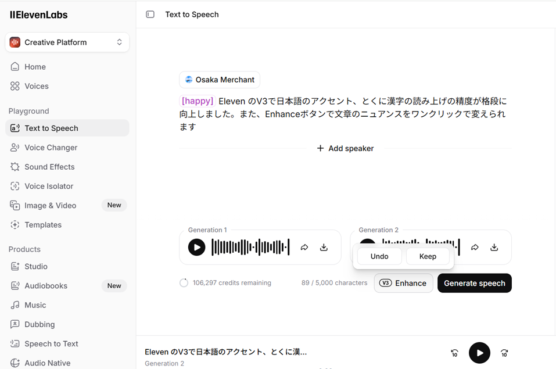
Task: Click the Generate speech button
Action: 474,283
